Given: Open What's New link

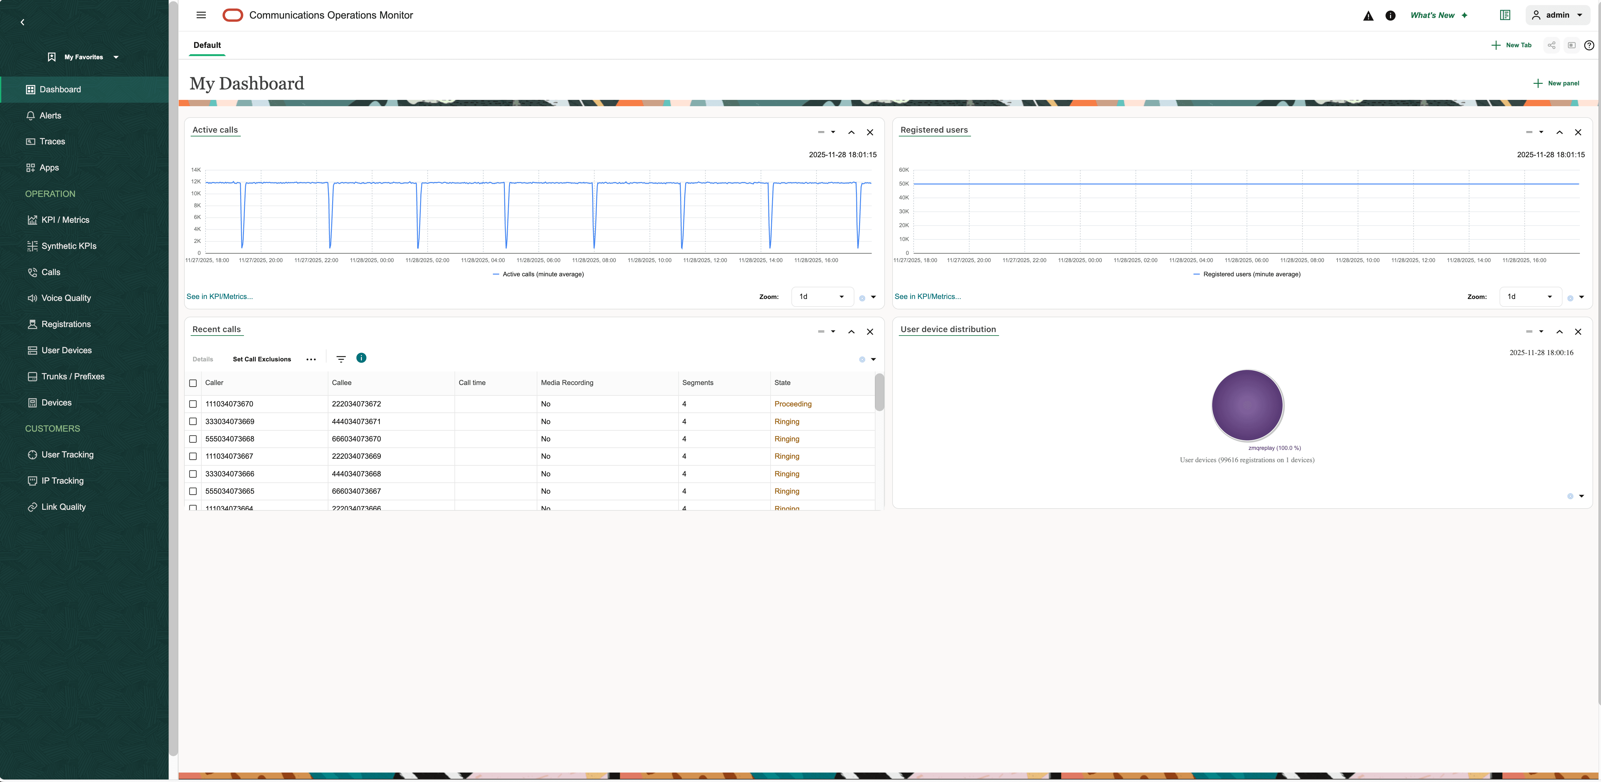Looking at the screenshot, I should (x=1439, y=15).
